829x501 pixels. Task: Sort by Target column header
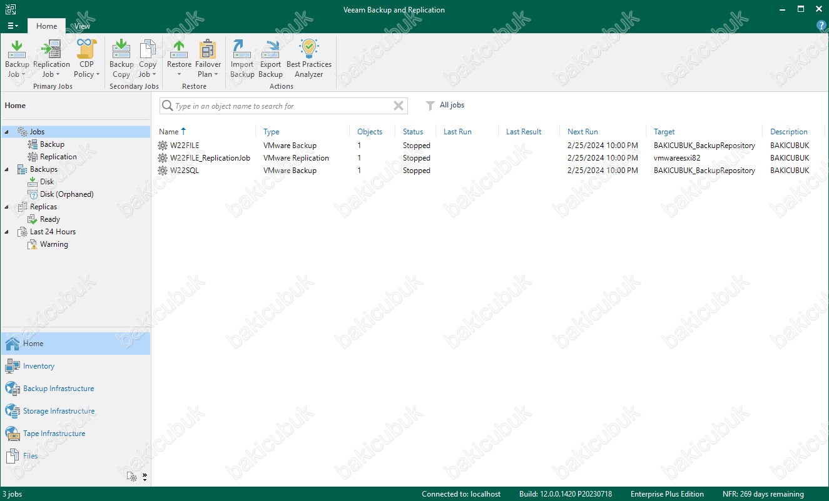pyautogui.click(x=664, y=132)
